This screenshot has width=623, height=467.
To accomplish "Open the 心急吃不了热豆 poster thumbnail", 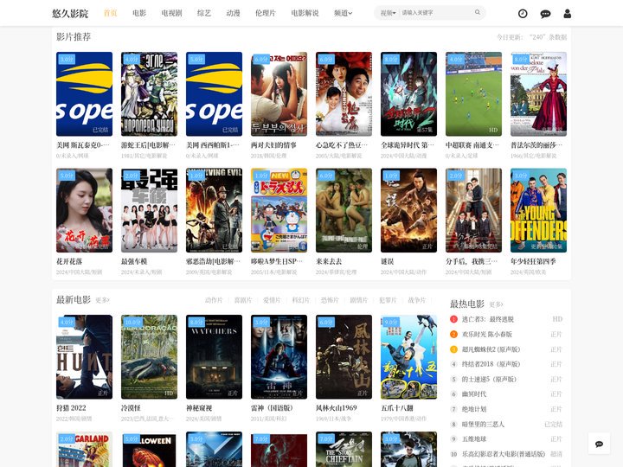I will [344, 94].
